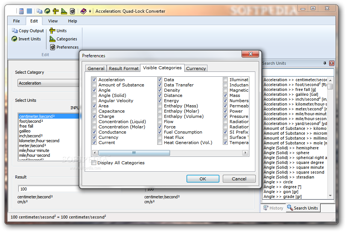Click Cancel in the Preferences dialog
The width and height of the screenshot is (346, 232).
239,179
